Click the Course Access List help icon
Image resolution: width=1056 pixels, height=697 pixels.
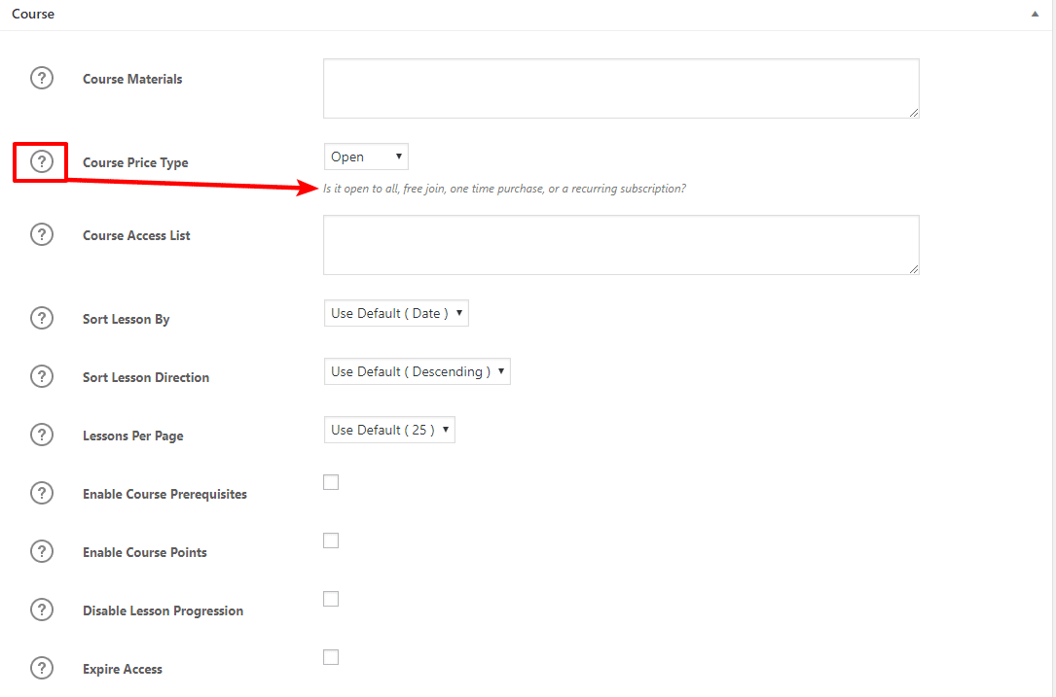[x=42, y=233]
